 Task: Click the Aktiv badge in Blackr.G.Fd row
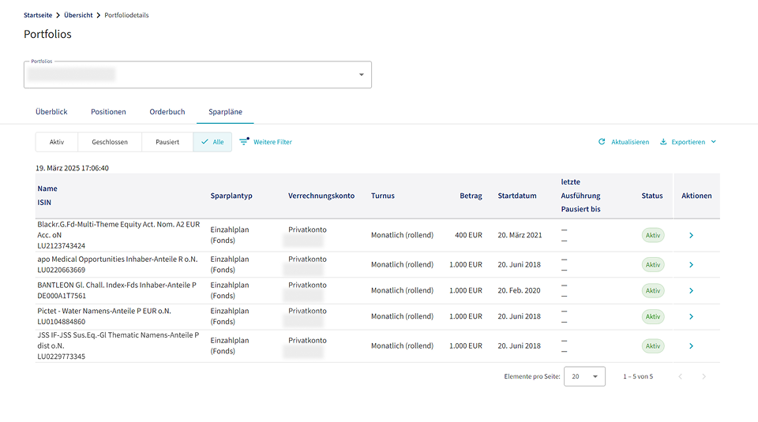pyautogui.click(x=653, y=235)
